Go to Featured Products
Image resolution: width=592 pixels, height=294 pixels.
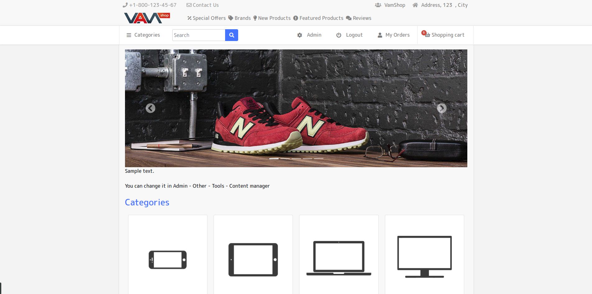pyautogui.click(x=318, y=18)
